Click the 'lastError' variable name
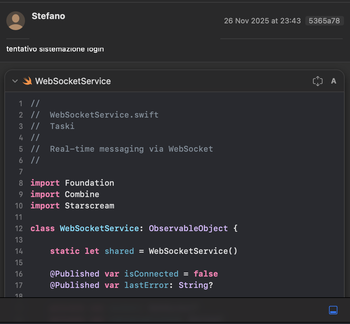 tap(146, 285)
